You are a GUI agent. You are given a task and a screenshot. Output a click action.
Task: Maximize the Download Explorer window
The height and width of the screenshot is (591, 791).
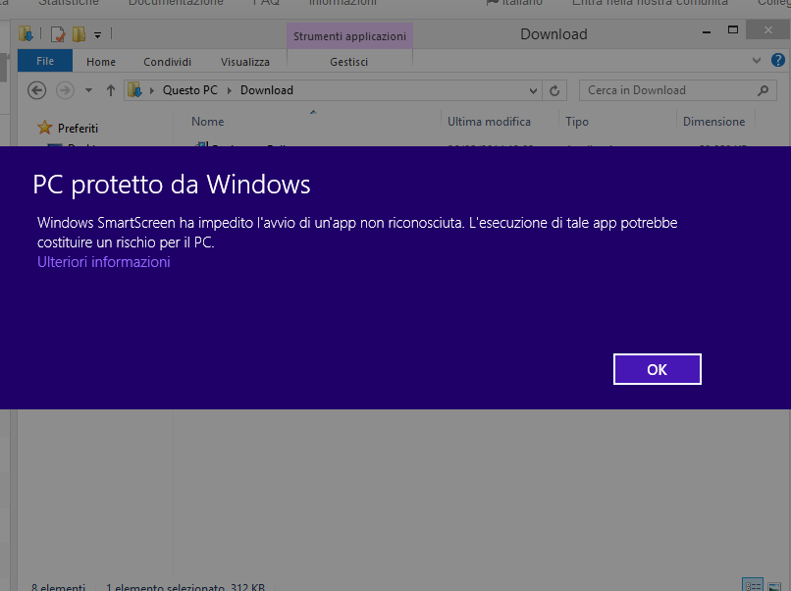tap(733, 30)
